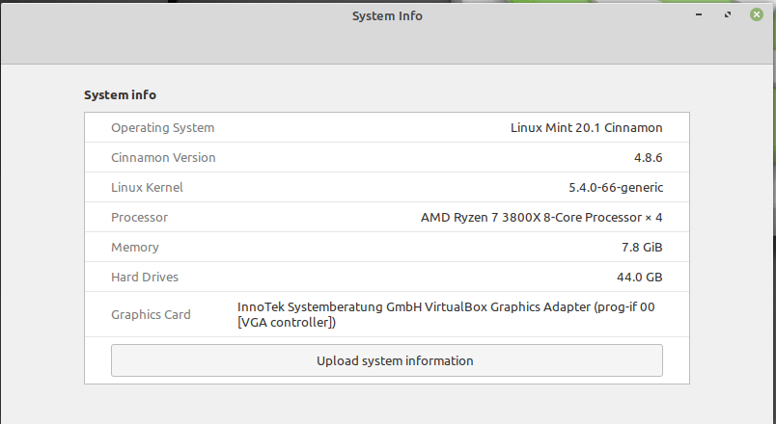
Task: Select the Hard Drives row label
Action: [145, 277]
